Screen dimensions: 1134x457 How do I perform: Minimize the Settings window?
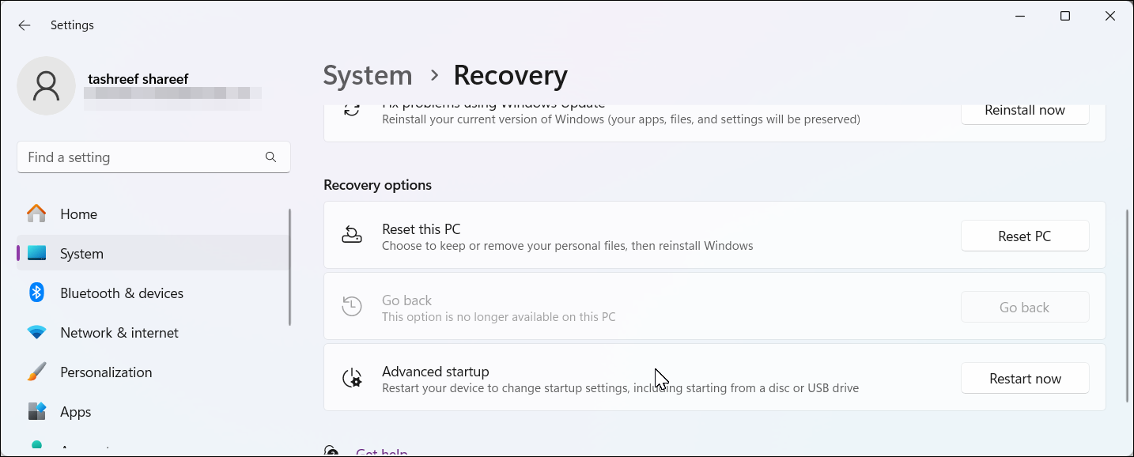[x=1020, y=17]
